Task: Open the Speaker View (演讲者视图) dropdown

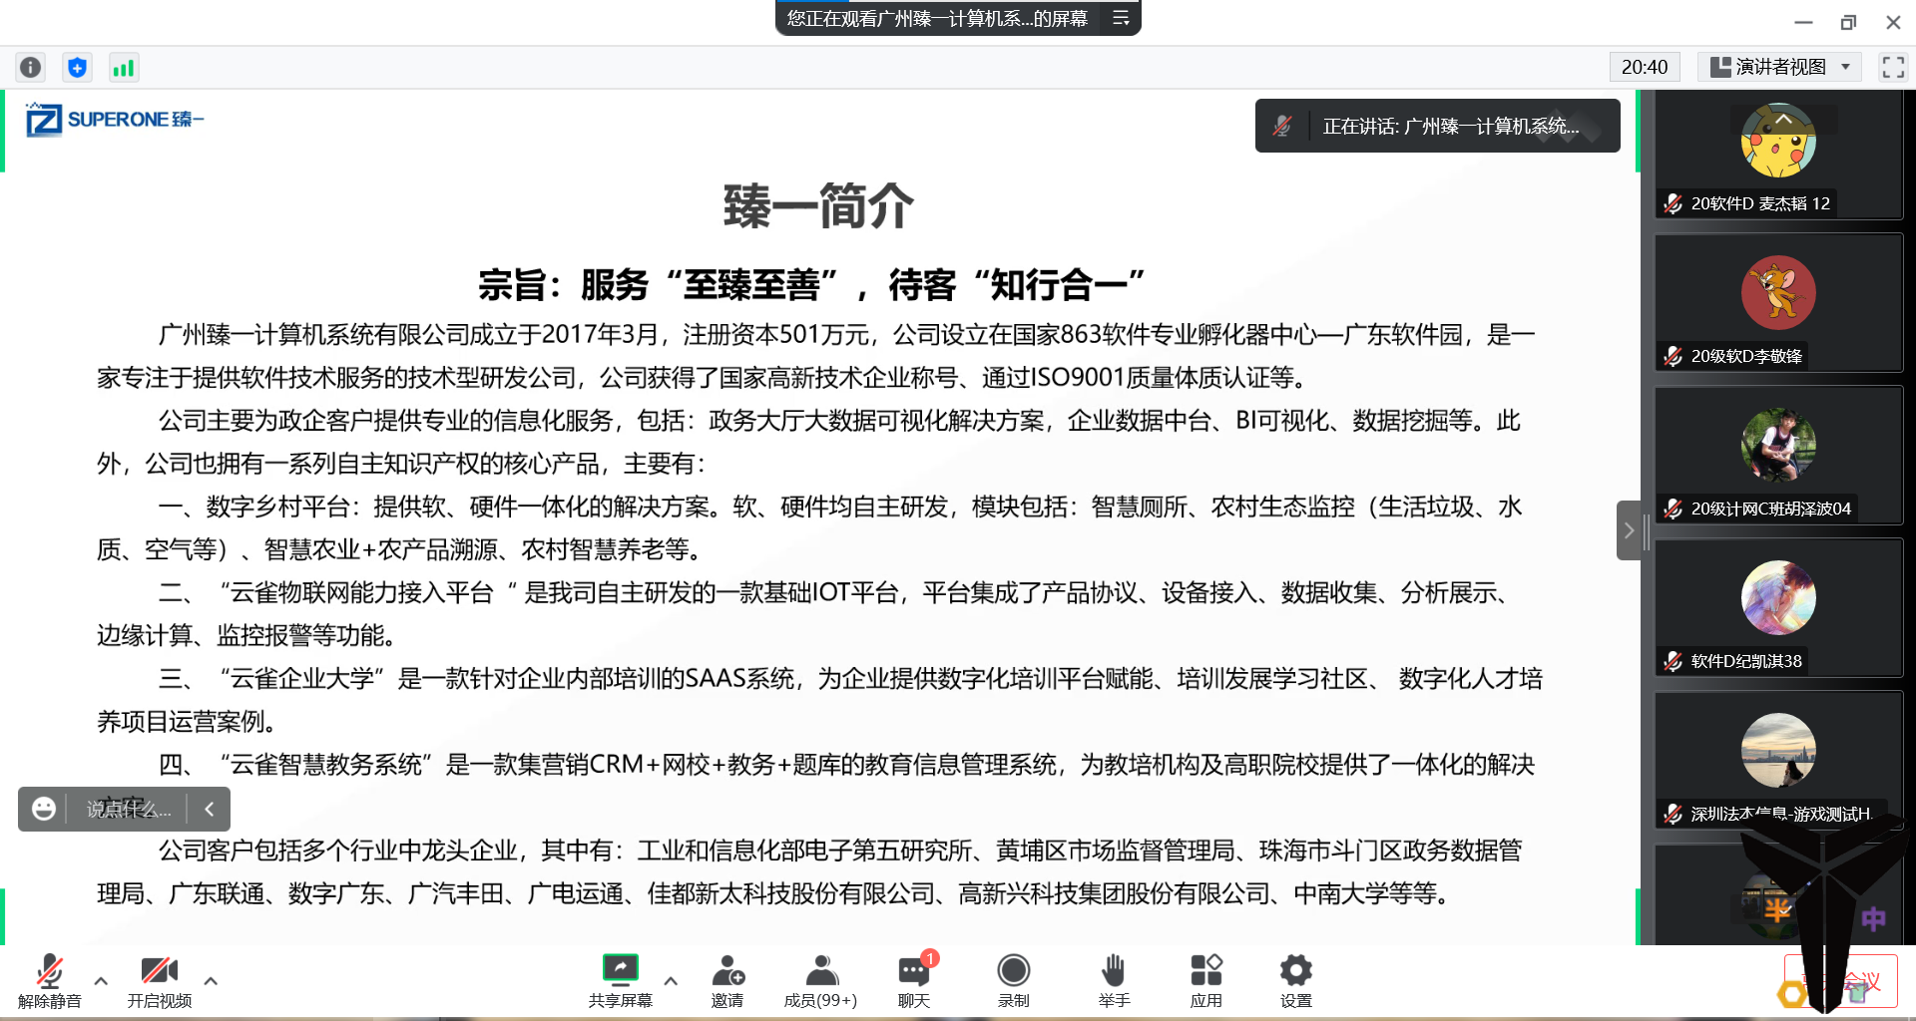Action: [x=1780, y=67]
